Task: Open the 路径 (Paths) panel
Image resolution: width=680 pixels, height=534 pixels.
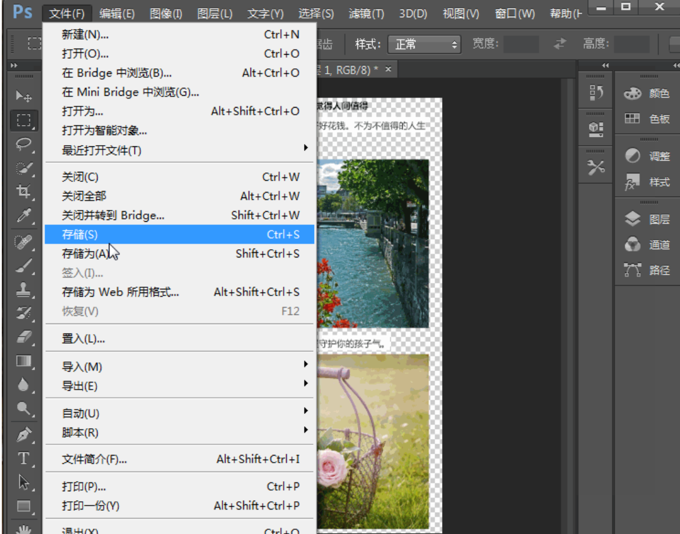Action: tap(647, 271)
